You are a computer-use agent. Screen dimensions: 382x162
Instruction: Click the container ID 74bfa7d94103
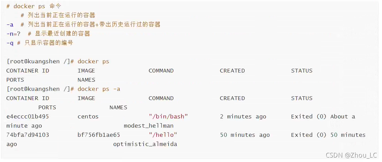tap(27, 135)
